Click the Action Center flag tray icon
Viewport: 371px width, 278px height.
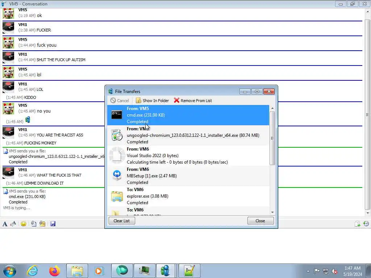(x=317, y=271)
